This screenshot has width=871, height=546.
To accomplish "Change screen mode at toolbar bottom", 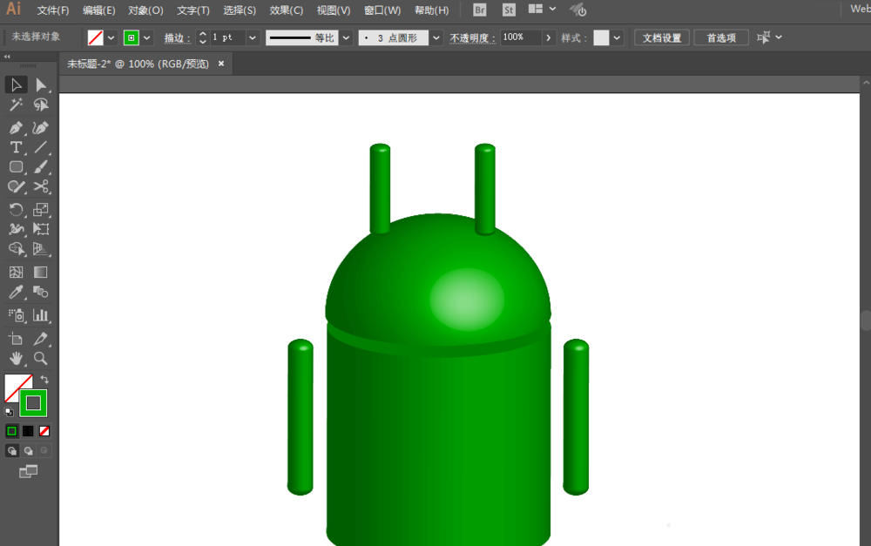I will [29, 472].
